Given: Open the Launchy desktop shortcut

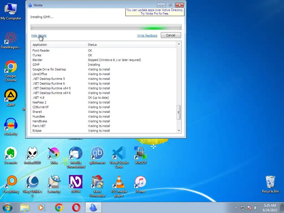Looking at the screenshot, I should point(54,184).
